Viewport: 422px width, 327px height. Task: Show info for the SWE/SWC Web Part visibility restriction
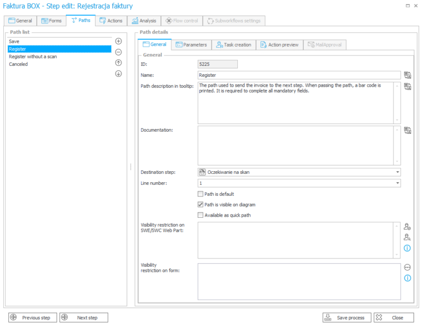407,248
